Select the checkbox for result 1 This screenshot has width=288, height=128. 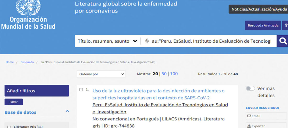(x=81, y=90)
